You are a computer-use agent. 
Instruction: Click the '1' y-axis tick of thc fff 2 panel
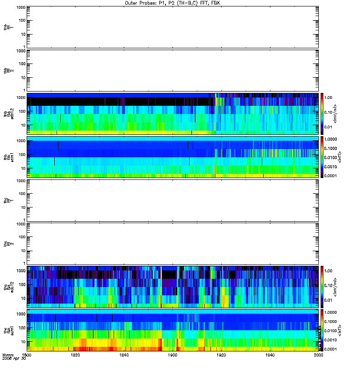pyautogui.click(x=24, y=263)
